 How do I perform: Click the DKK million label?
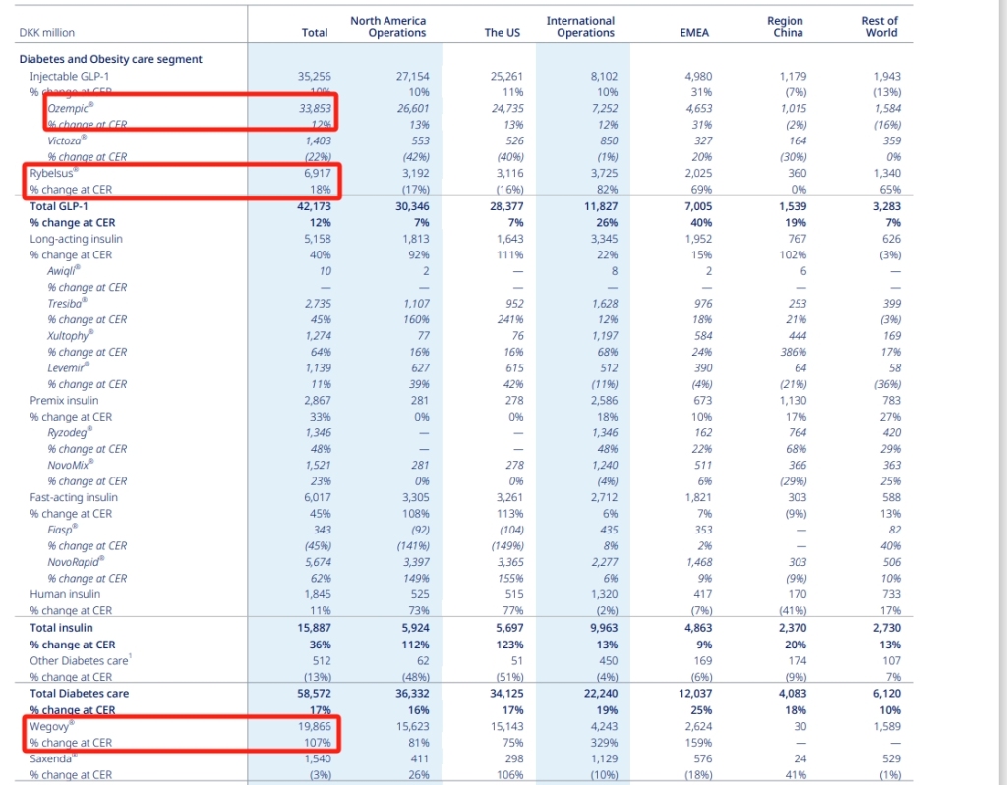pyautogui.click(x=46, y=32)
